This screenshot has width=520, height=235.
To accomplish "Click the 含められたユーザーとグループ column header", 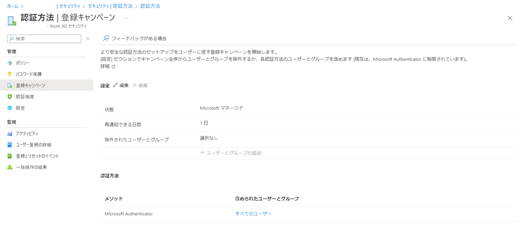I will 267,199.
